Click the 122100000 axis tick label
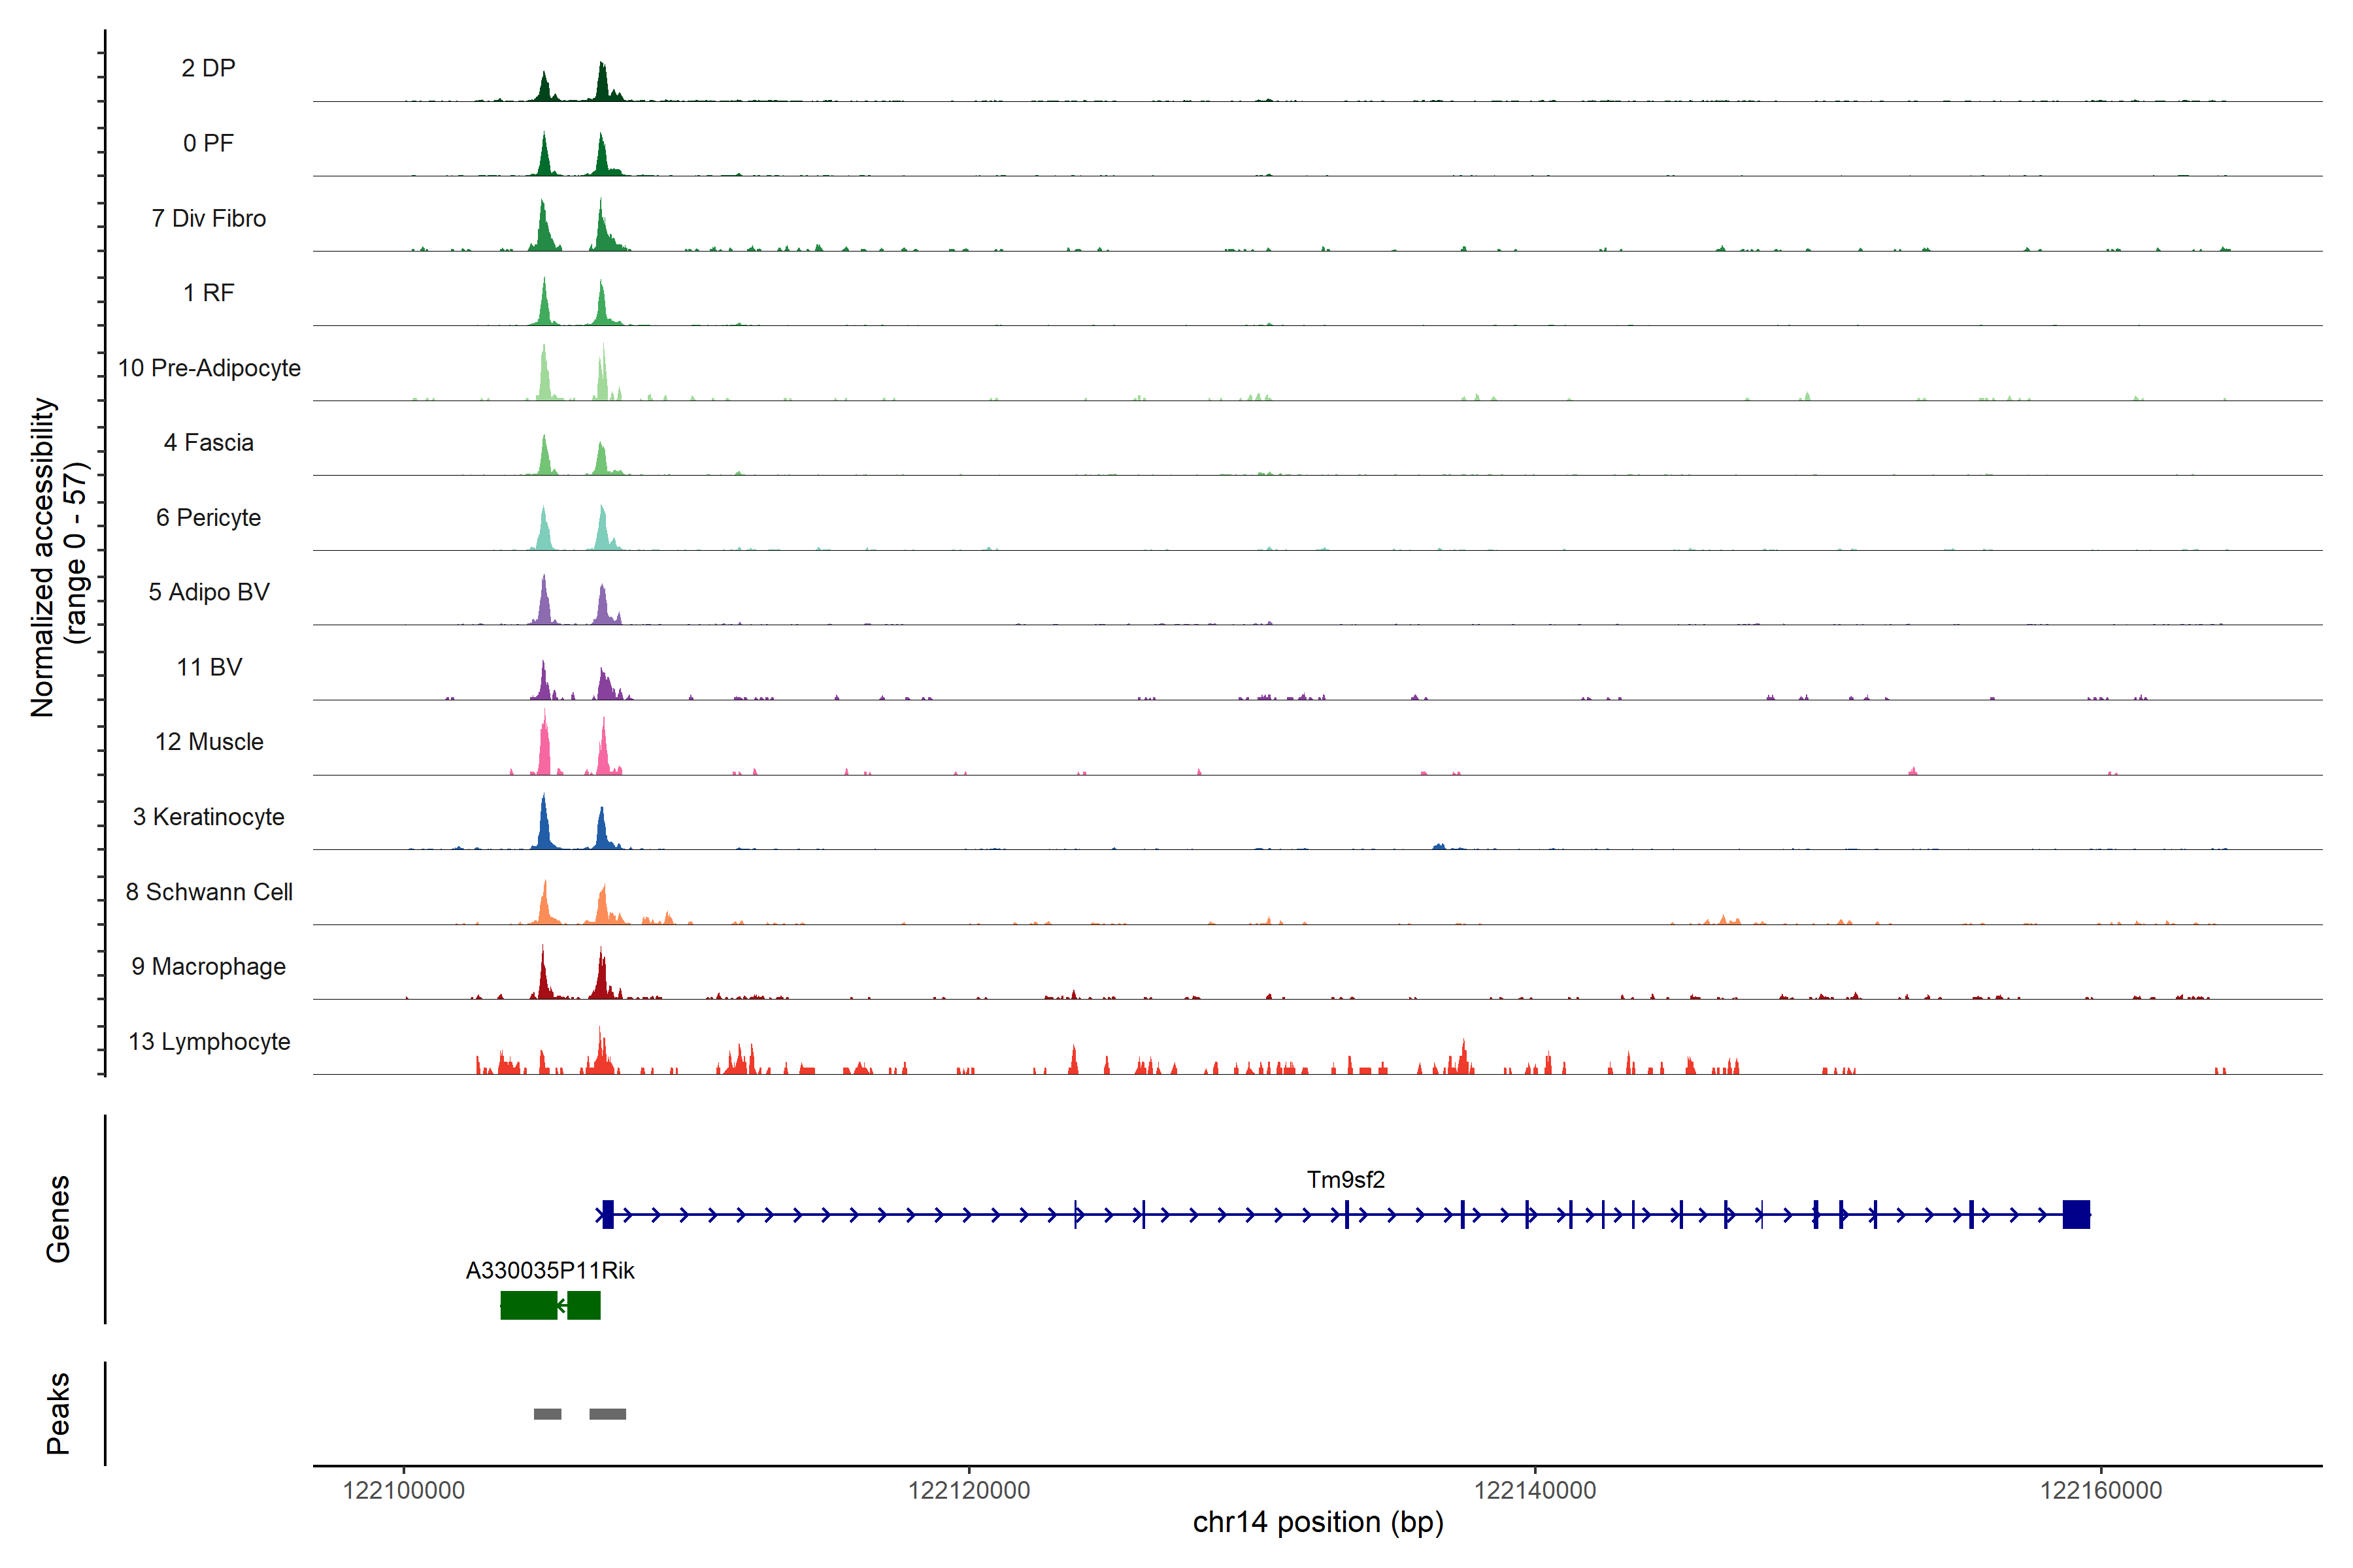The height and width of the screenshot is (1568, 2353). pyautogui.click(x=403, y=1490)
